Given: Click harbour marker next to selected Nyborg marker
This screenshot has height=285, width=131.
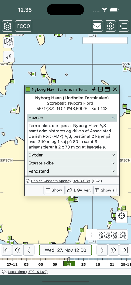Looking at the screenshot, I should pos(76,199).
